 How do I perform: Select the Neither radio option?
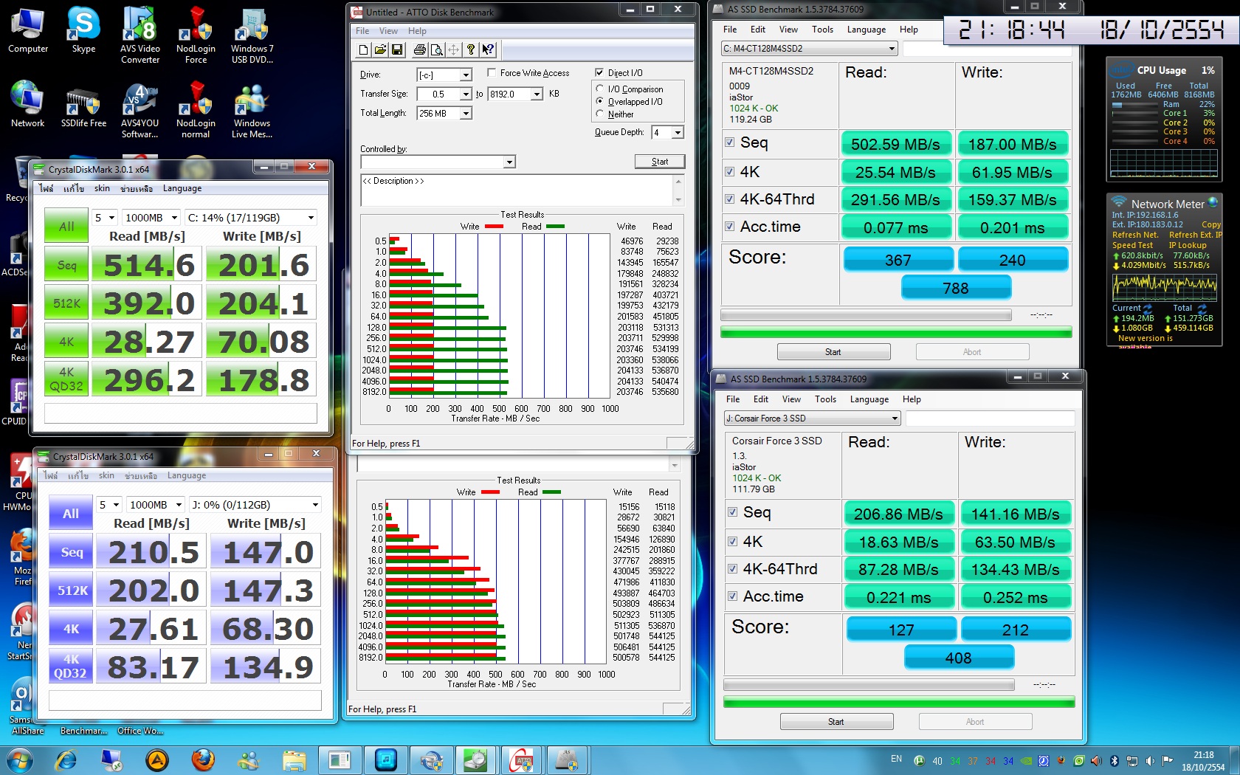600,114
